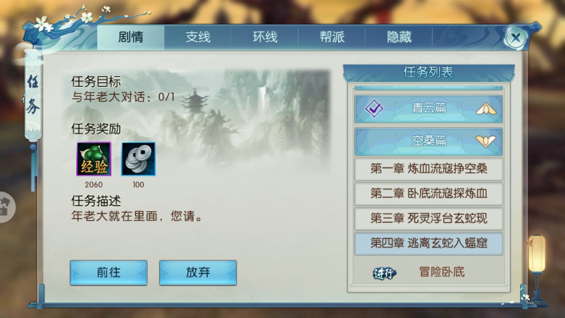565x318 pixels.
Task: Switch to the 环线 tab
Action: [x=265, y=37]
